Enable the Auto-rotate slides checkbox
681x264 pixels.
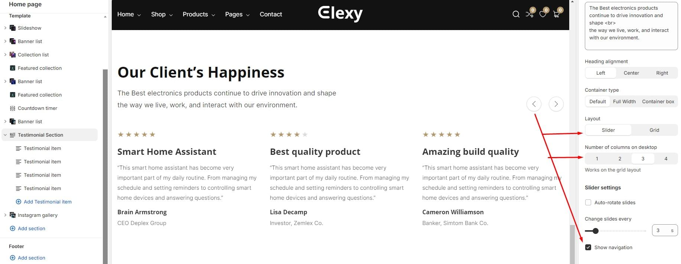tap(588, 202)
